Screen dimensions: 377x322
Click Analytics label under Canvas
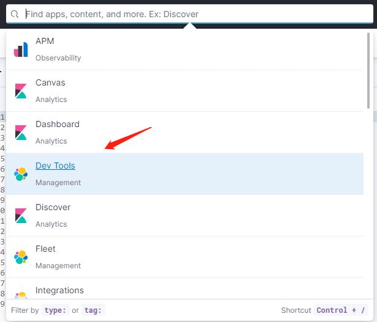pos(51,100)
